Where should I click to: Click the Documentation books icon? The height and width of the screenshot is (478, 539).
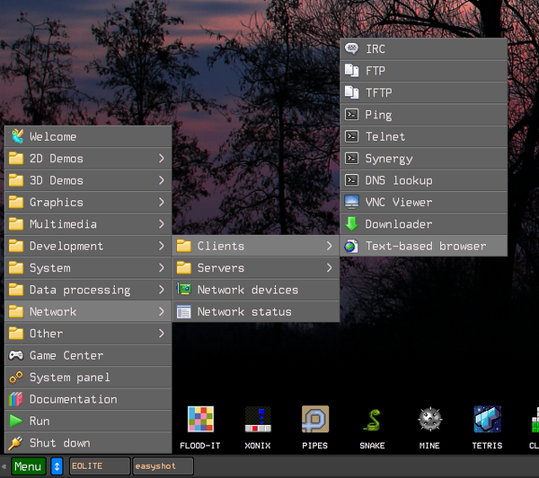click(16, 399)
